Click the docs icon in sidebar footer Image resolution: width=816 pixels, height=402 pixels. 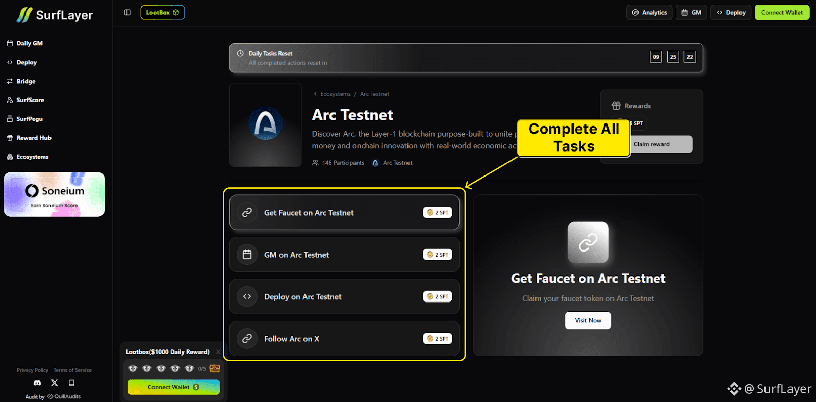tap(71, 383)
